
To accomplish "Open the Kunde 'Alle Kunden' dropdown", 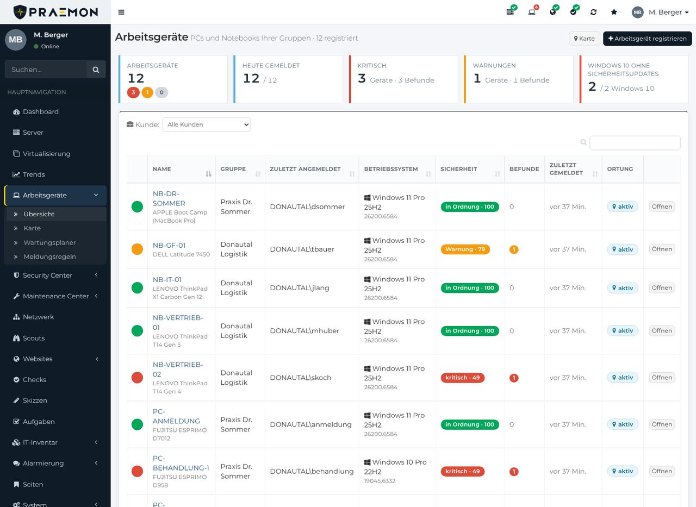I will click(207, 124).
